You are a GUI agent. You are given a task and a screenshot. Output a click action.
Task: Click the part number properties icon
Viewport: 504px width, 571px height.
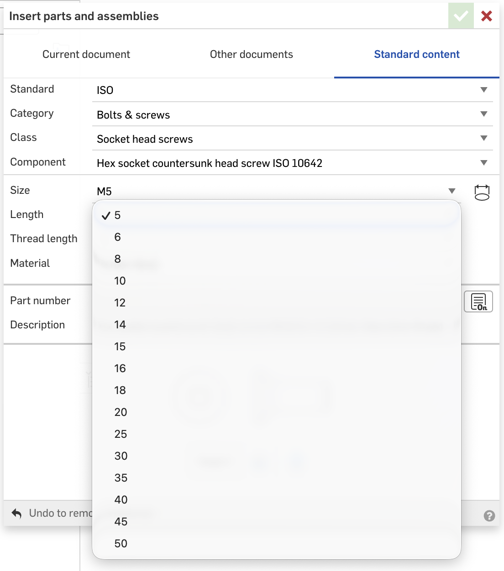tap(478, 301)
